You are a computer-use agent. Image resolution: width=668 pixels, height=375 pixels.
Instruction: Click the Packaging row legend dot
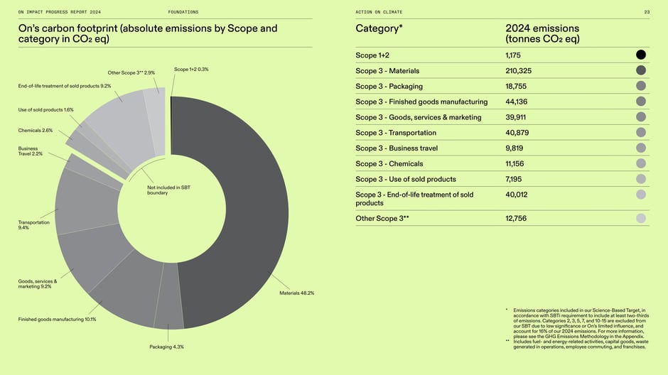641,85
